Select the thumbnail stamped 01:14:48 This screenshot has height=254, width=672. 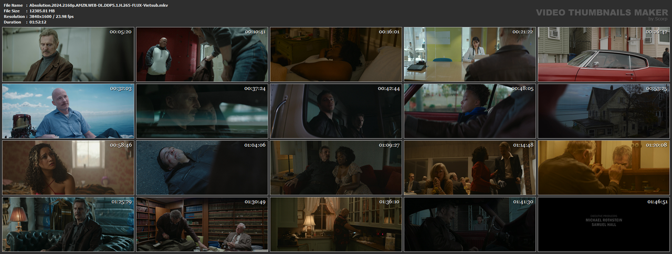point(469,168)
